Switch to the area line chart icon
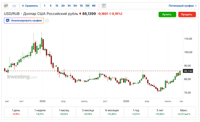 (x=14, y=6)
